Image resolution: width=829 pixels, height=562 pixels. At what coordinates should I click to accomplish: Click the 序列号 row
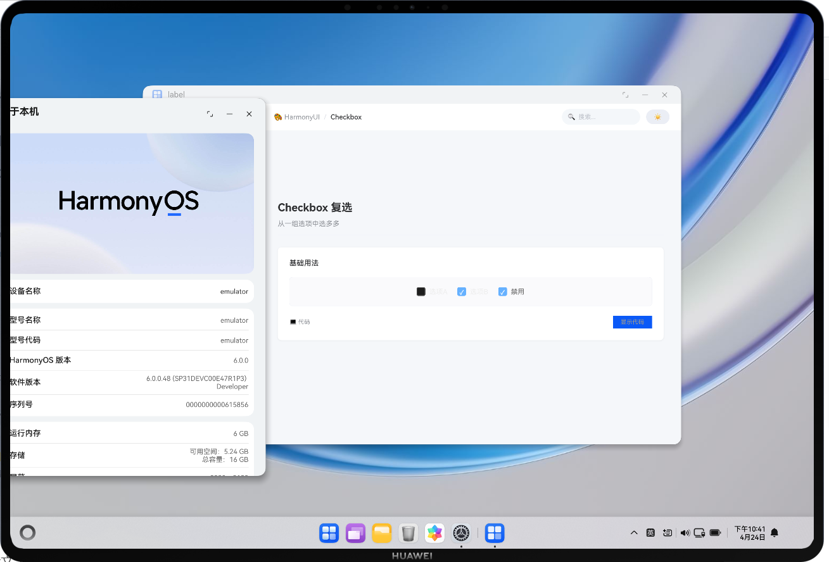[132, 404]
